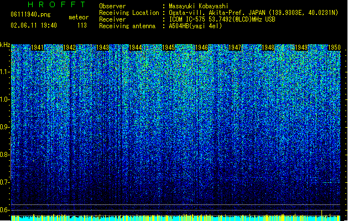Click the 1942 time marker

coord(70,48)
